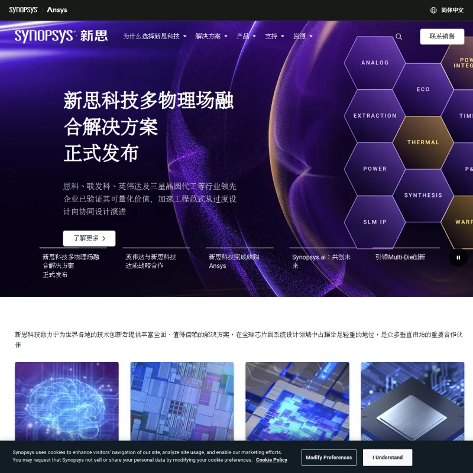The width and height of the screenshot is (473, 473).
Task: Open the Cookie Policy link
Action: [x=271, y=460]
